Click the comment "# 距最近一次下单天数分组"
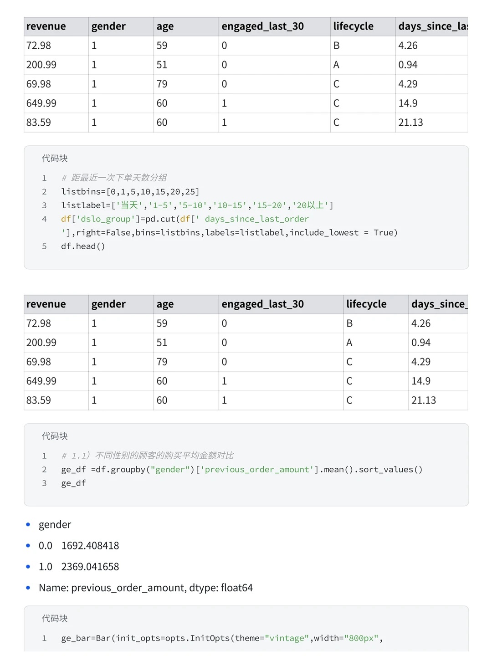The width and height of the screenshot is (492, 656). (114, 178)
